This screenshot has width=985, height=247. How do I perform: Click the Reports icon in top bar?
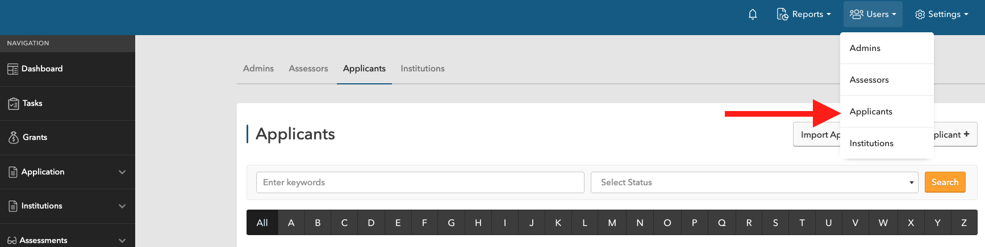pyautogui.click(x=782, y=14)
